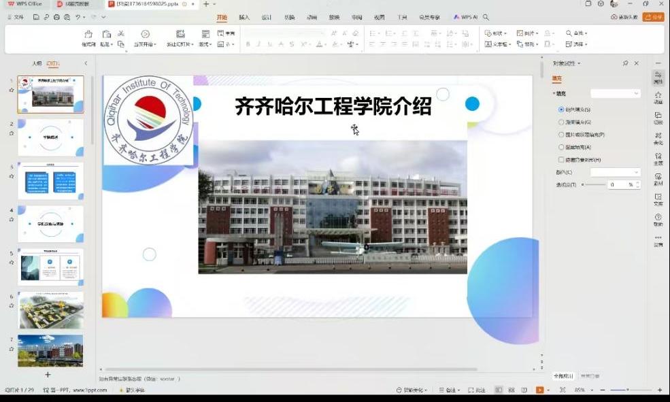The width and height of the screenshot is (670, 402).
Task: Switch to the Insert ribbon tab
Action: [x=244, y=17]
